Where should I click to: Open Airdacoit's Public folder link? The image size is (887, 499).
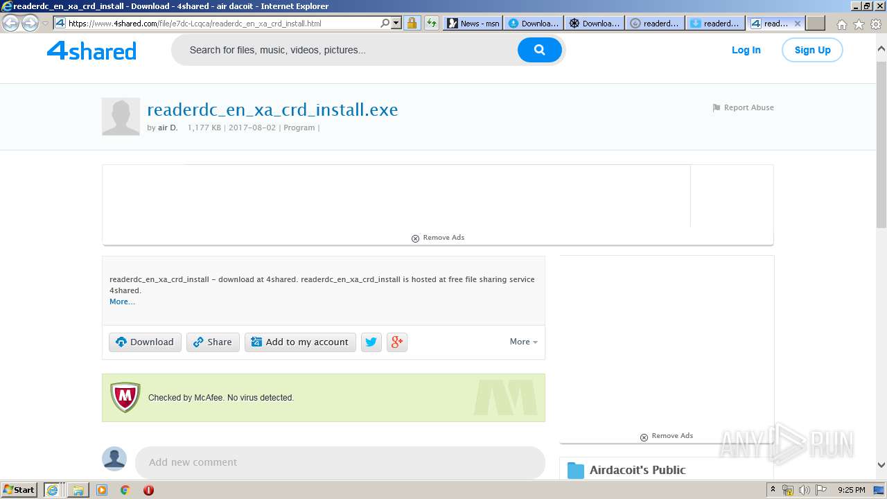pos(638,470)
